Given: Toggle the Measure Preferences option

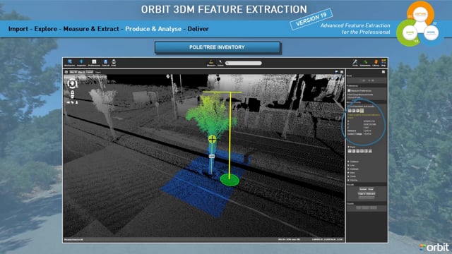Looking at the screenshot, I should 349,91.
